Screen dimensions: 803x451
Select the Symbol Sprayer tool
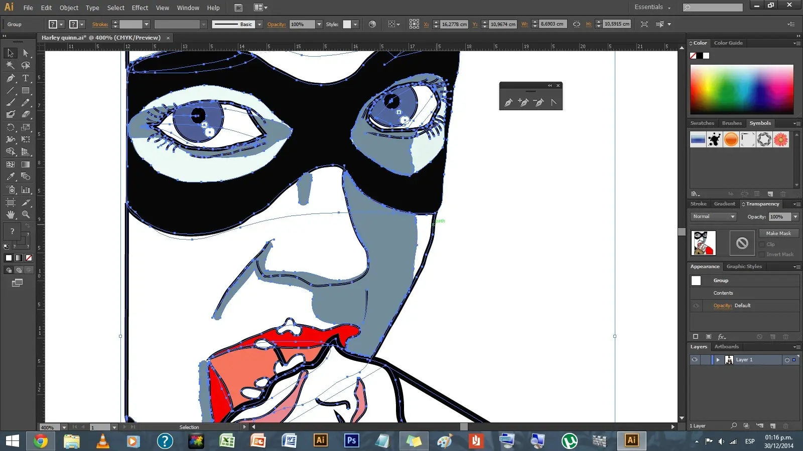coord(10,190)
